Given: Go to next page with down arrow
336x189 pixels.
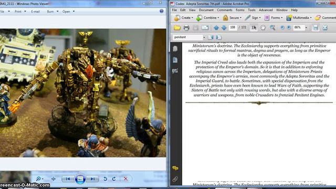Looking at the screenshot, I should [x=224, y=28].
